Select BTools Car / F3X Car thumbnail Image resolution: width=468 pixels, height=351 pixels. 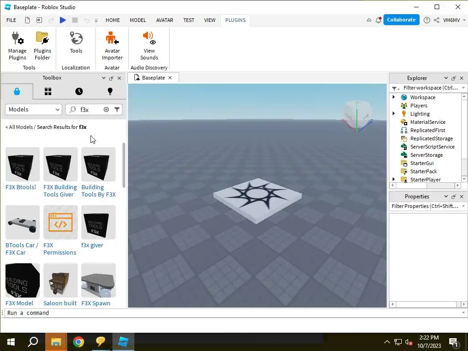[22, 223]
